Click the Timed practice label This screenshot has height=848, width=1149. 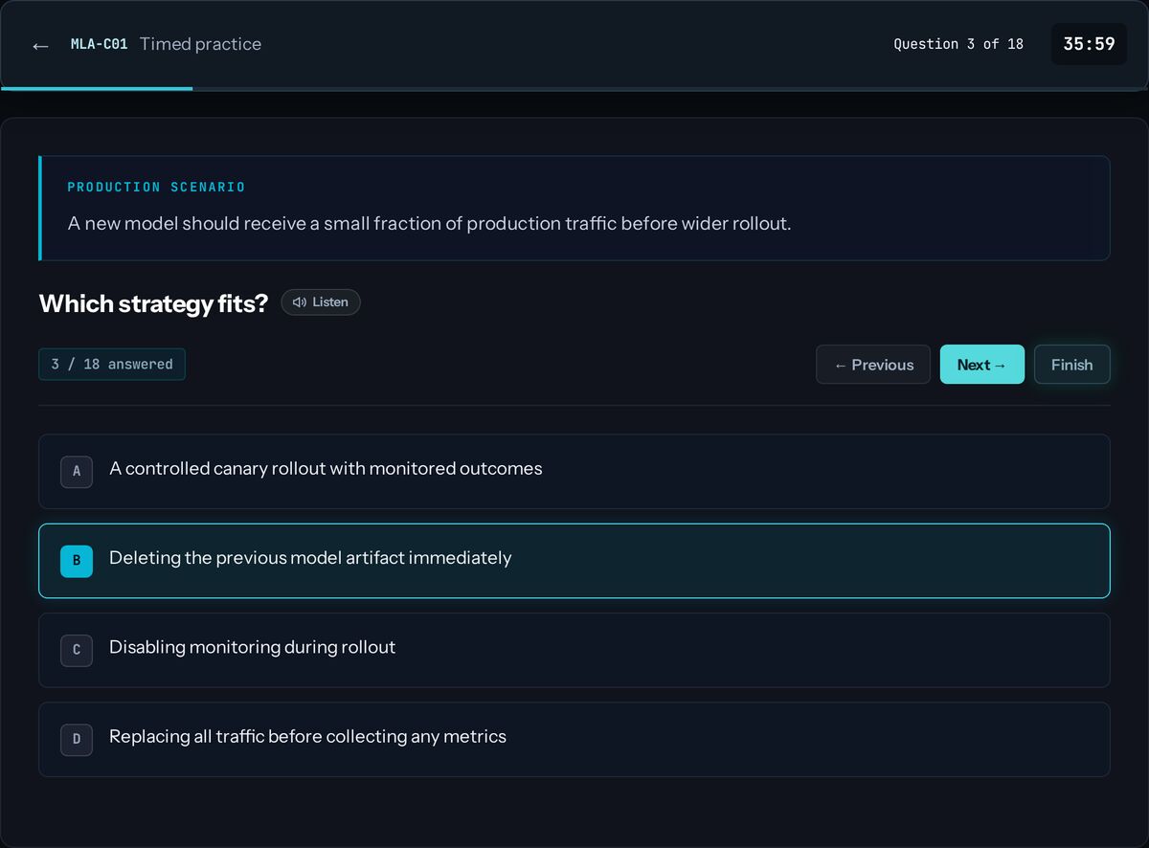200,44
